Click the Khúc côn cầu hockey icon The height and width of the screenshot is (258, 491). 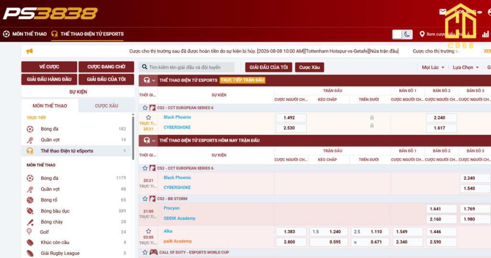click(x=30, y=242)
